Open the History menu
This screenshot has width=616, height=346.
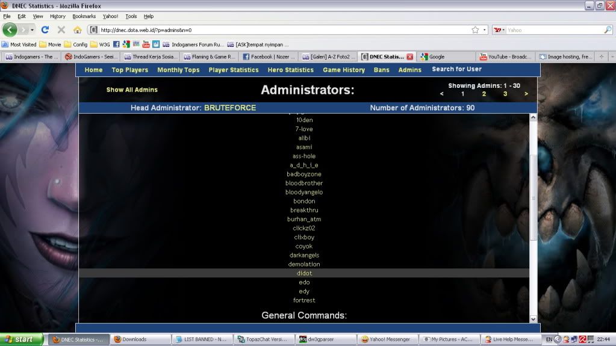point(58,16)
